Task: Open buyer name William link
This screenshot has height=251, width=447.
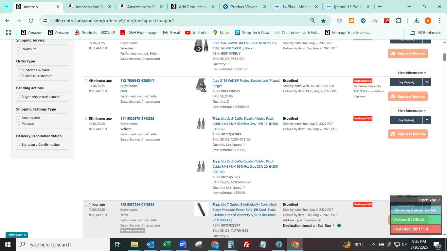Action: coord(126,129)
